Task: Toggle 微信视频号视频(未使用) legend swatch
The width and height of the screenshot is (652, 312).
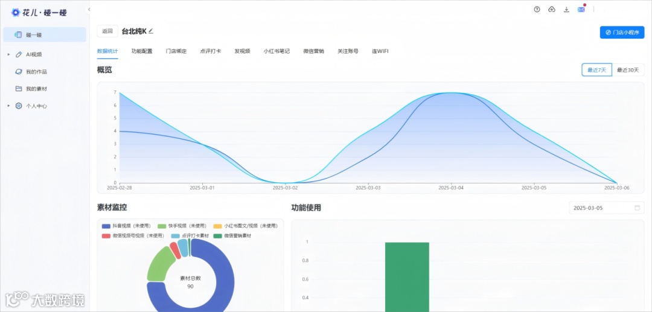Action: tap(106, 235)
